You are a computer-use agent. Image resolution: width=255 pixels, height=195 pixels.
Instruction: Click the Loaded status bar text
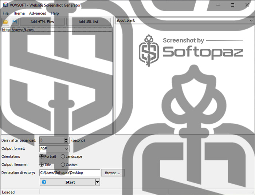[8, 192]
